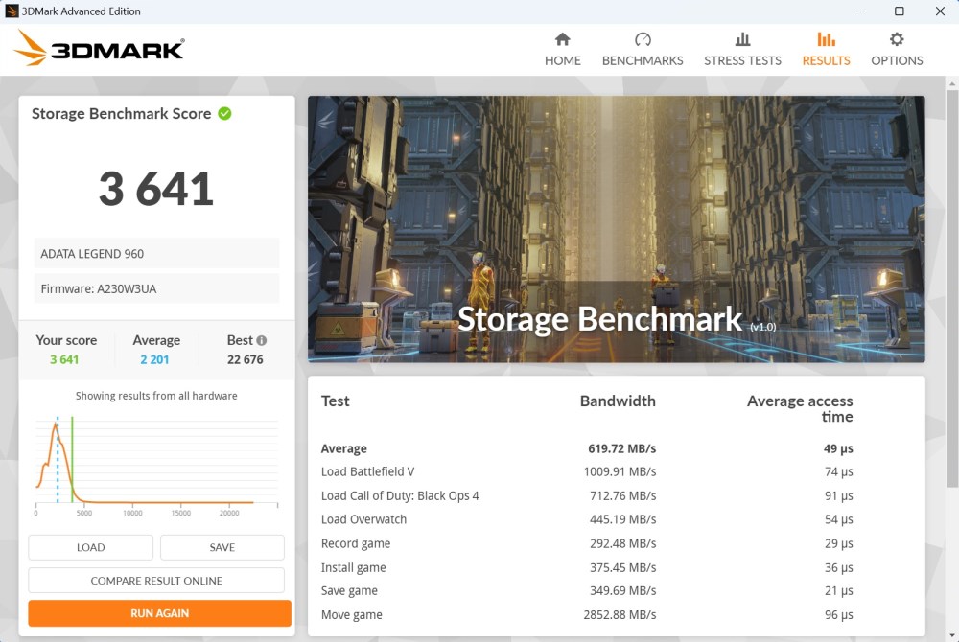959x642 pixels.
Task: Click the green validation checkmark icon
Action: tap(224, 113)
